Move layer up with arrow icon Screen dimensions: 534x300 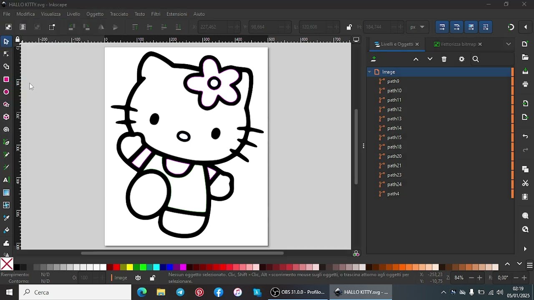(x=416, y=59)
